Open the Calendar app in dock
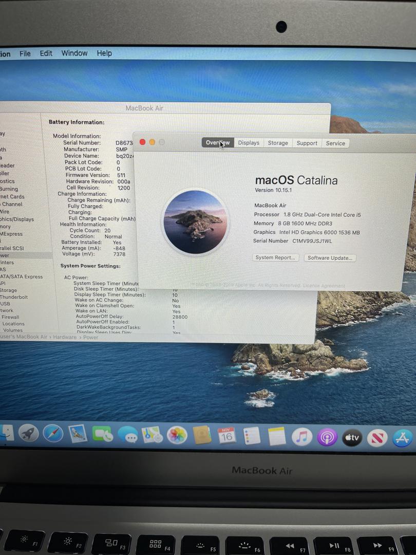 tap(226, 436)
